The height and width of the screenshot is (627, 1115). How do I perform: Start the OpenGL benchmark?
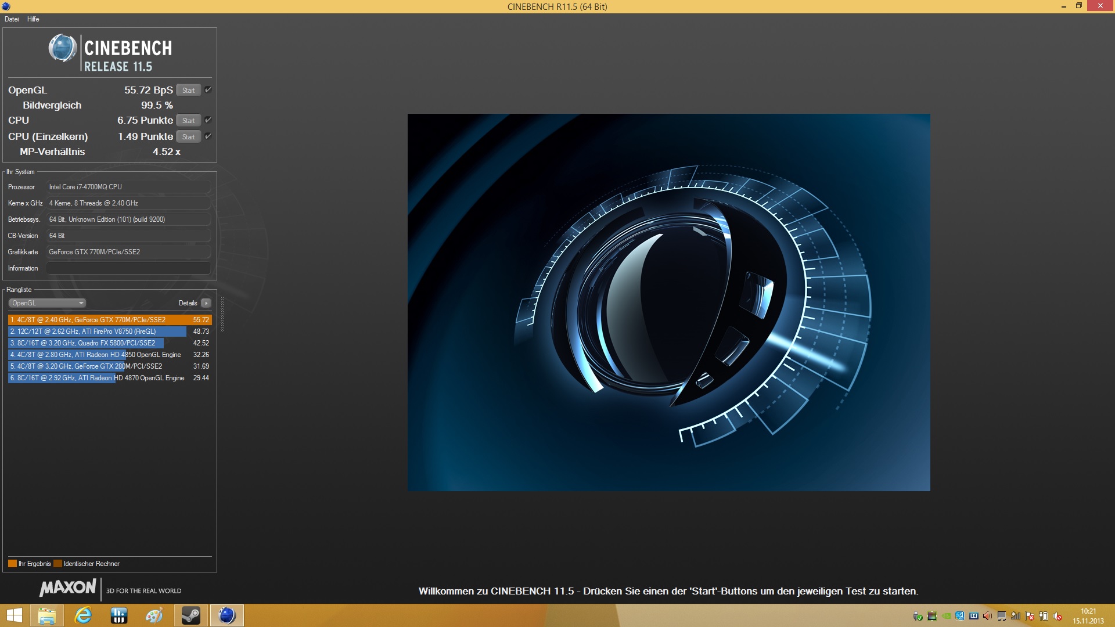188,91
